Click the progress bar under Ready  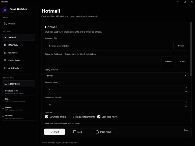point(162,133)
